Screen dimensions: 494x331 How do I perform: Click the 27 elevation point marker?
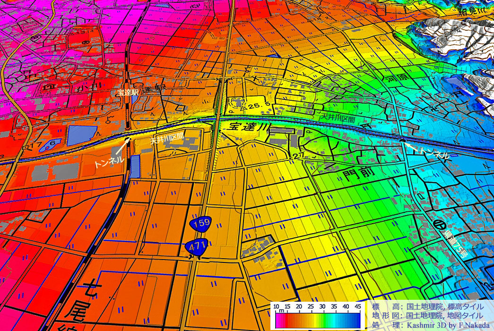point(298,157)
